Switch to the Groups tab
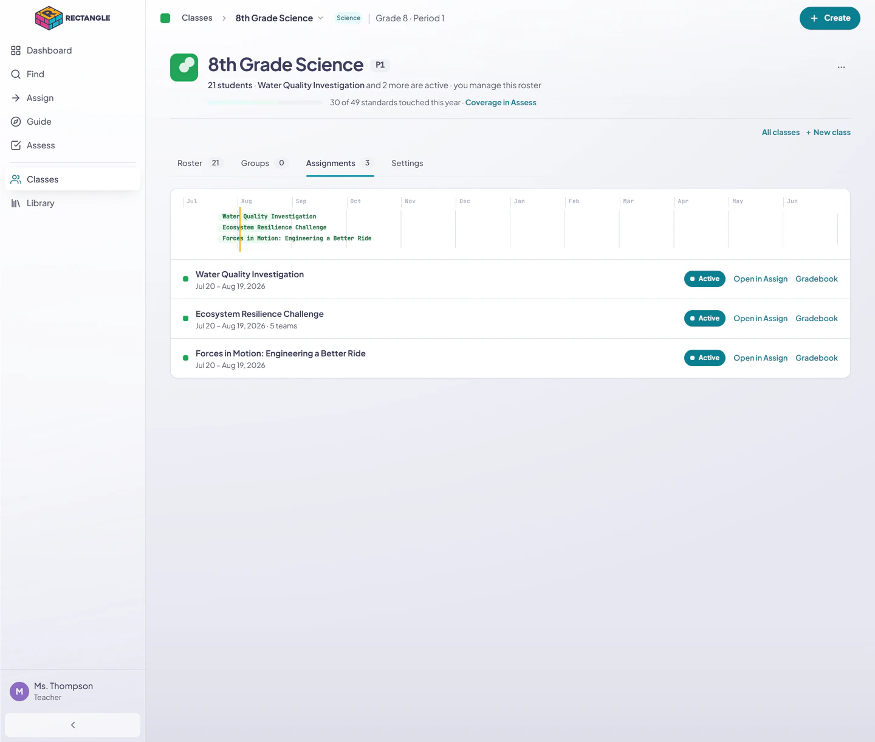The image size is (875, 742). tap(264, 163)
